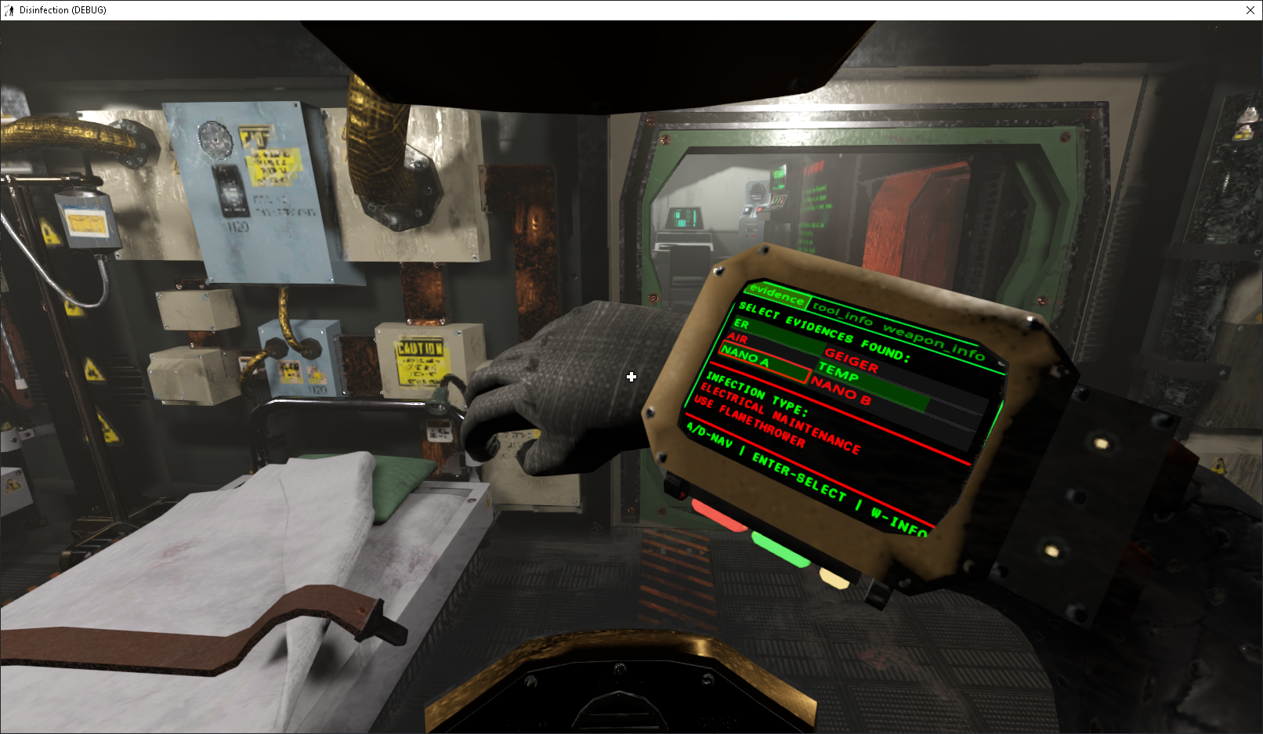Click the INFECTION TYPE label
This screenshot has height=734, width=1263.
coord(756,393)
